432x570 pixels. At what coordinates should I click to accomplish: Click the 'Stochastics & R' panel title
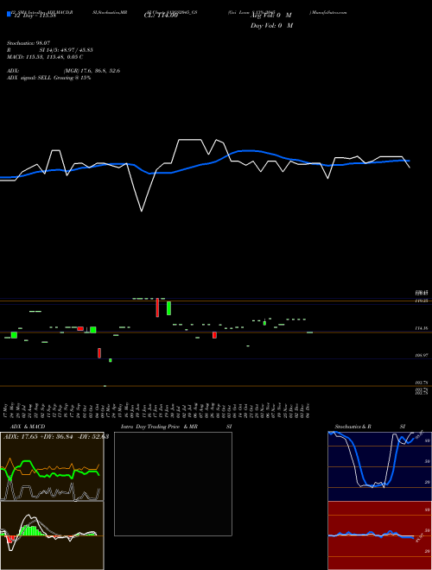(353, 427)
